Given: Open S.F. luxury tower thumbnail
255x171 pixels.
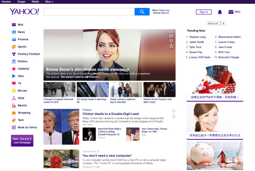Looking at the screenshot, I should pos(93,90).
